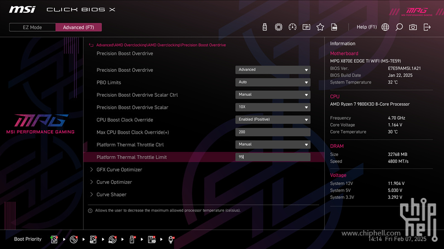444x249 pixels.
Task: Click Voltage heading in Information panel
Action: (338, 175)
